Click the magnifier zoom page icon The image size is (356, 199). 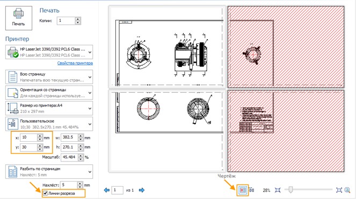[x=347, y=190]
